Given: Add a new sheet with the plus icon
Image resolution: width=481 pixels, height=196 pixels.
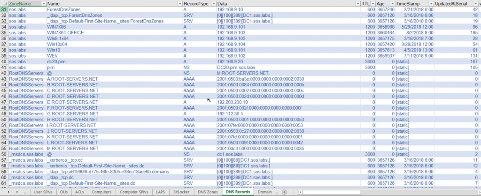Looking at the screenshot, I should pyautogui.click(x=284, y=192).
